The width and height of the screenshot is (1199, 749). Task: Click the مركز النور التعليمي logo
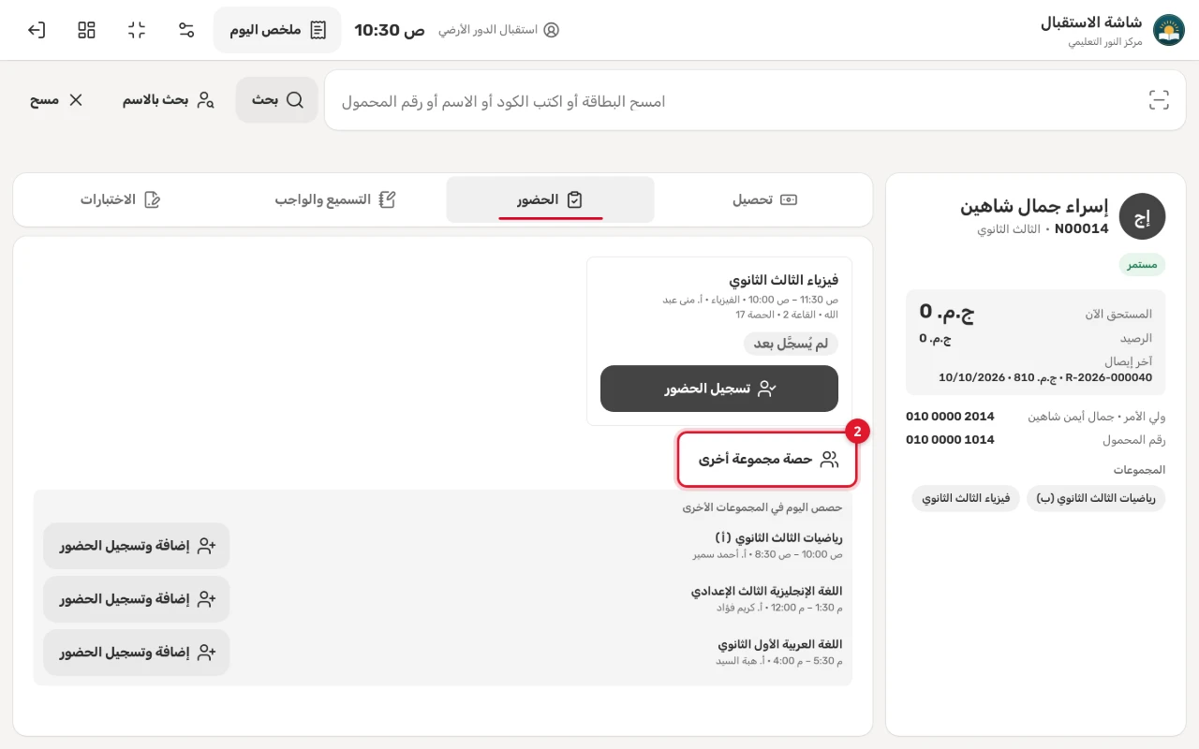point(1168,30)
